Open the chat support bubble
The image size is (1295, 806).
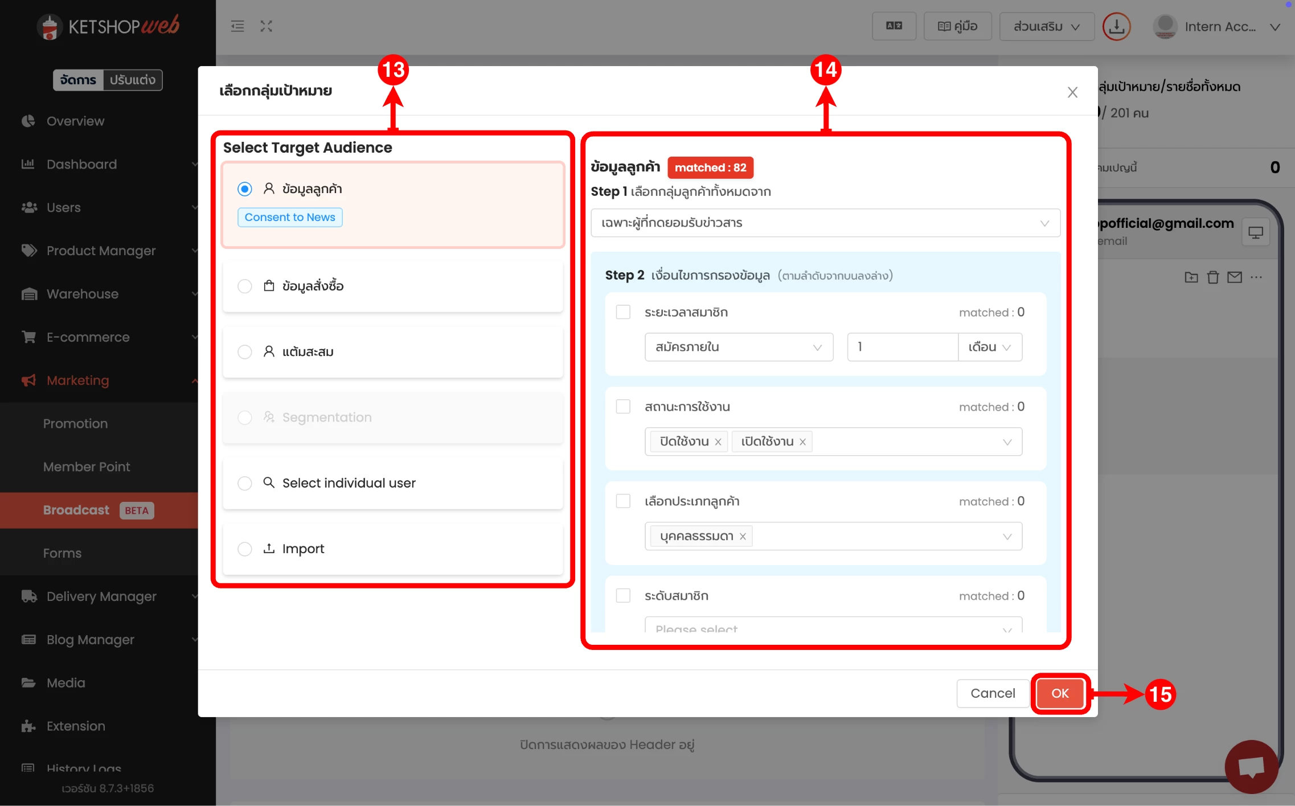point(1251,766)
